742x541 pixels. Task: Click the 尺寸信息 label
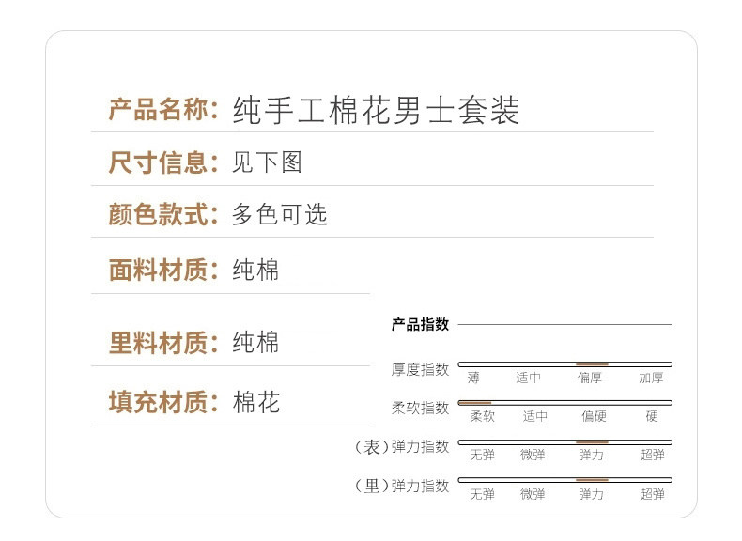pyautogui.click(x=159, y=163)
